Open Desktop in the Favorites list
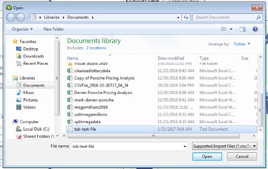Screen dimensions: 268x169 tap(31, 49)
